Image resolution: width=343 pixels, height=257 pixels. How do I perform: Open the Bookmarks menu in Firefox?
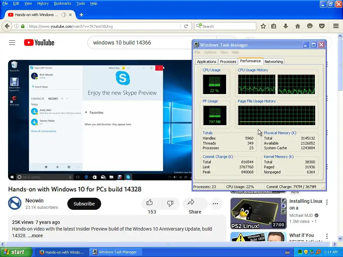63,3
